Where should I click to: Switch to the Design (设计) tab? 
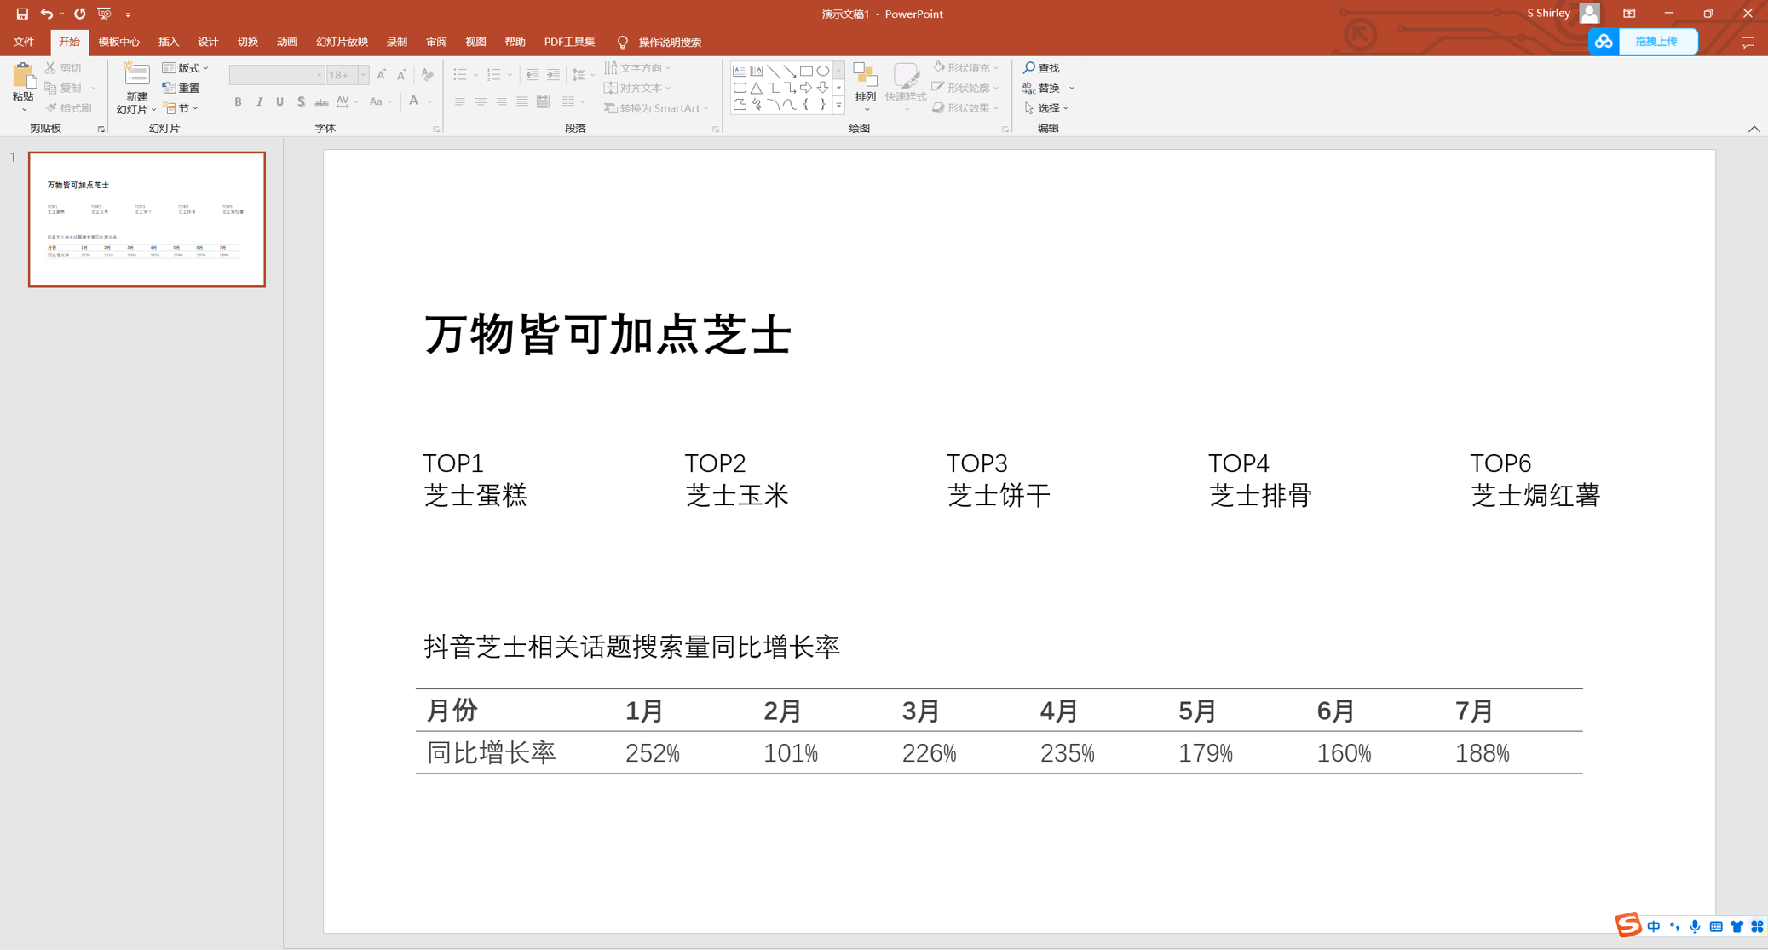point(208,42)
